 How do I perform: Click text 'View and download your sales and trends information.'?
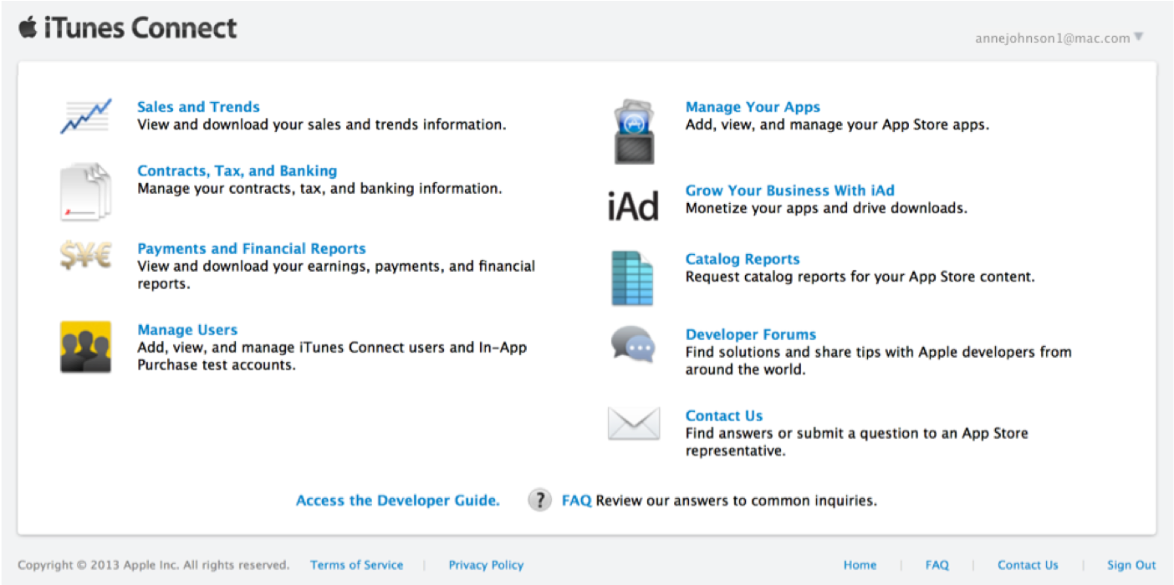click(322, 125)
